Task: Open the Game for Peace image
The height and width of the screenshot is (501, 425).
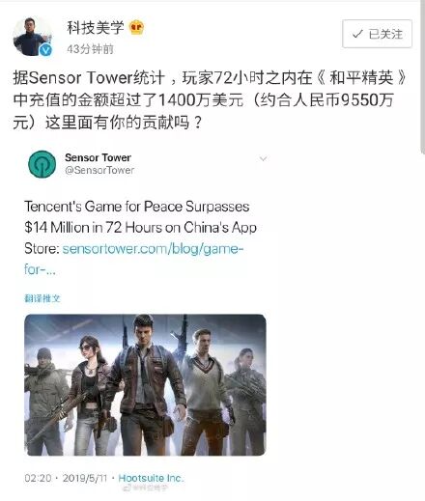Action: click(145, 385)
